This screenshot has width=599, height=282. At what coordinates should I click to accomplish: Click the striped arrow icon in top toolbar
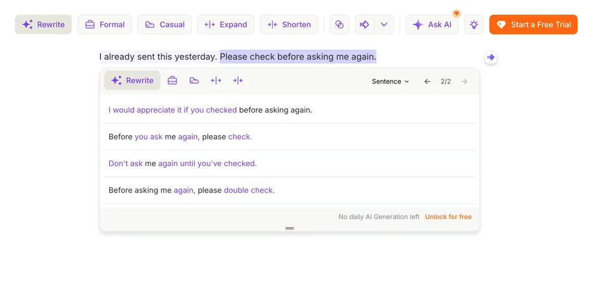click(x=364, y=24)
